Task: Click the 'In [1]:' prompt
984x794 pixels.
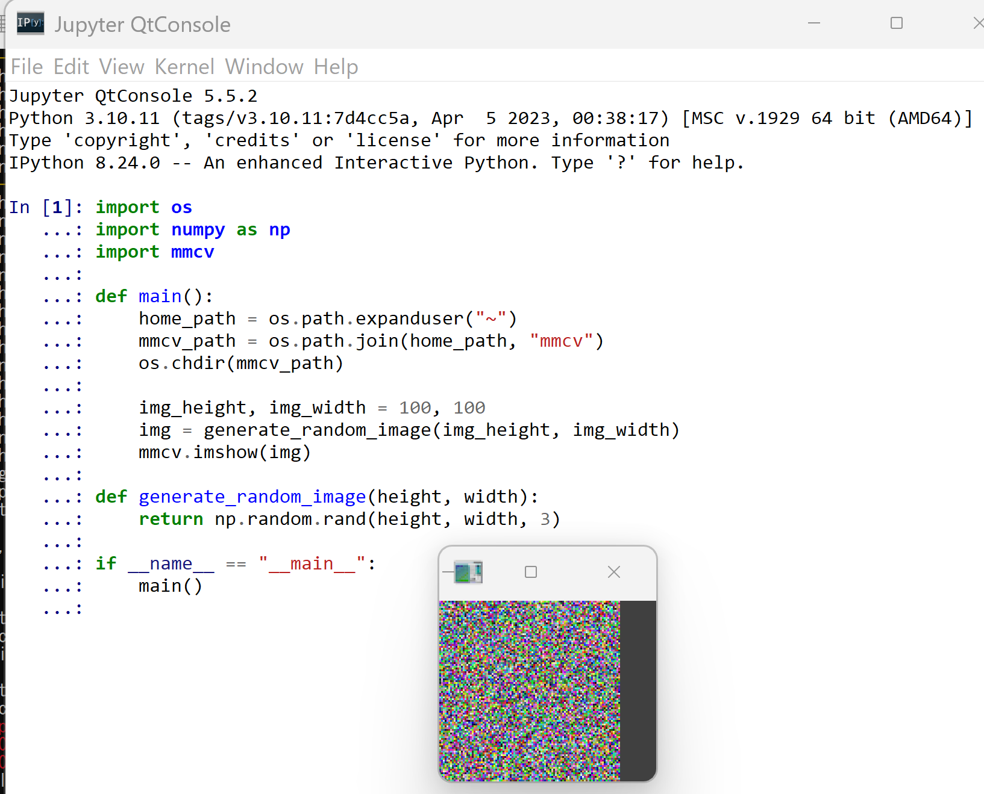Action: [x=46, y=208]
